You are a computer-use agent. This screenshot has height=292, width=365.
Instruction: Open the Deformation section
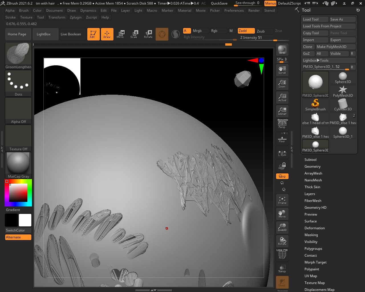315,228
